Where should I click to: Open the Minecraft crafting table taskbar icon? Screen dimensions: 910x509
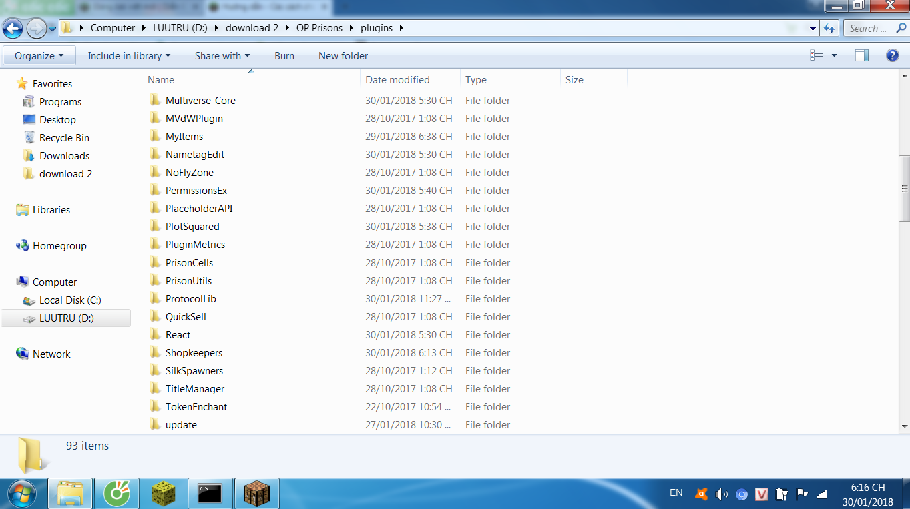(257, 494)
